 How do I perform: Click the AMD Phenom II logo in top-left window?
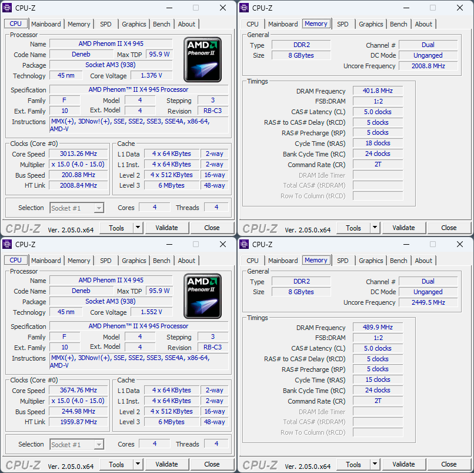pos(202,59)
